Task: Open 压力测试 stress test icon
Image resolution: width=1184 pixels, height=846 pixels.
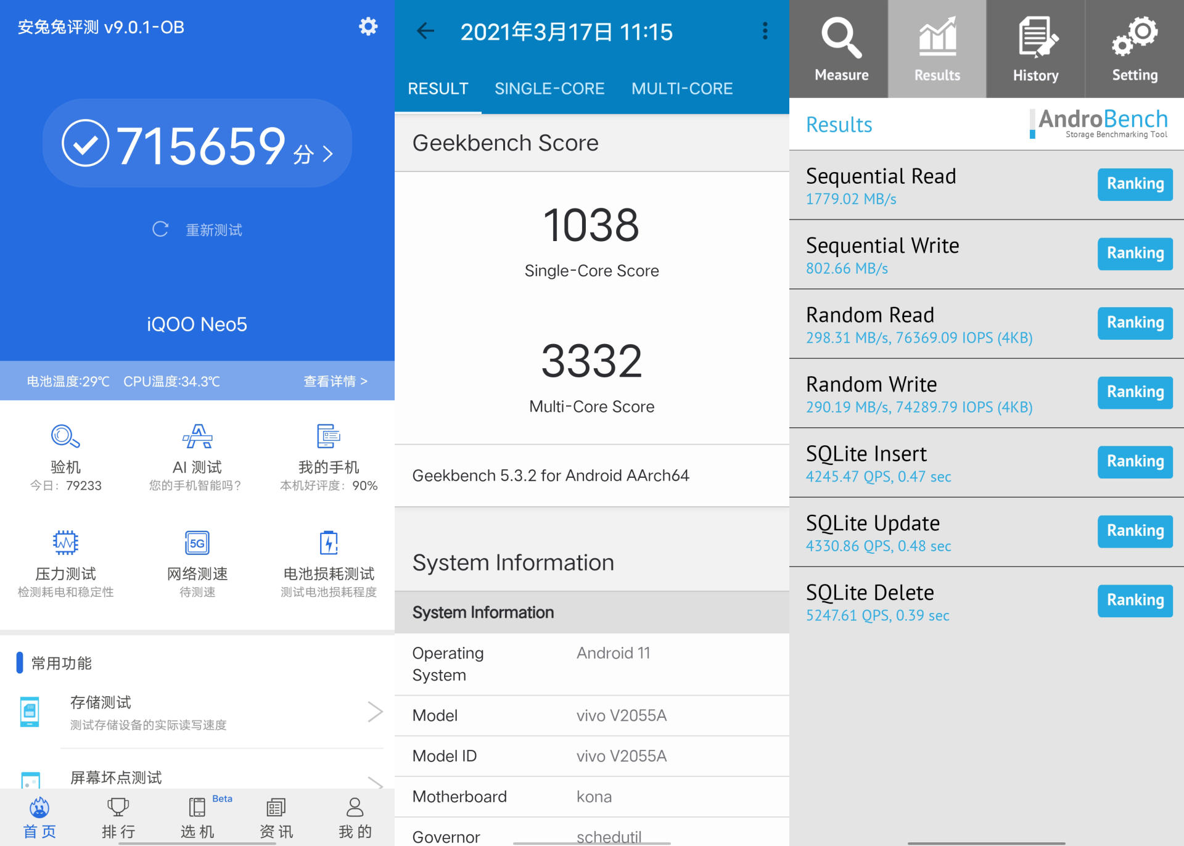Action: (65, 543)
